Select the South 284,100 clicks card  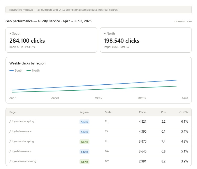click(x=51, y=40)
